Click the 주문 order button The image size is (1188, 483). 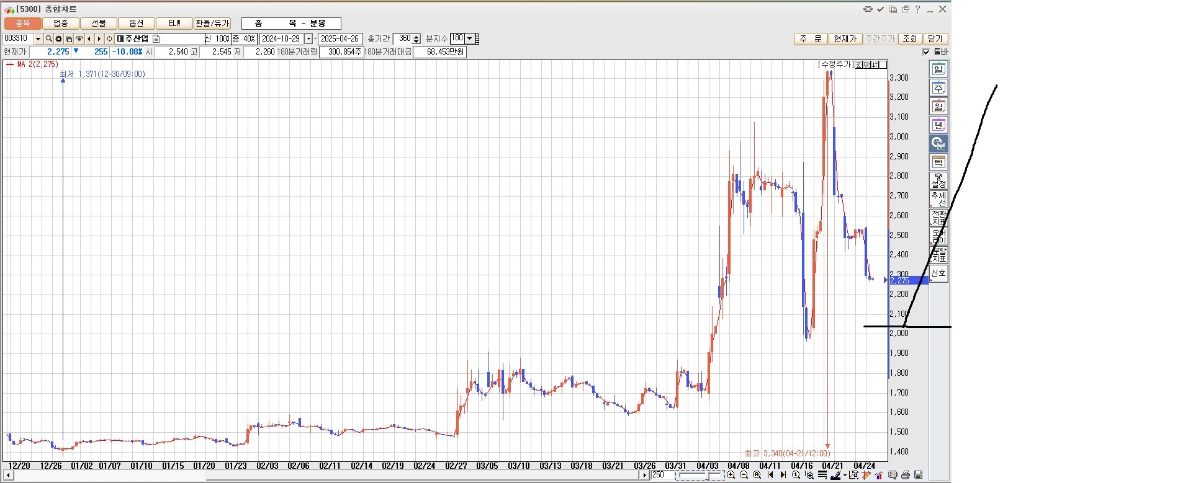coord(810,39)
